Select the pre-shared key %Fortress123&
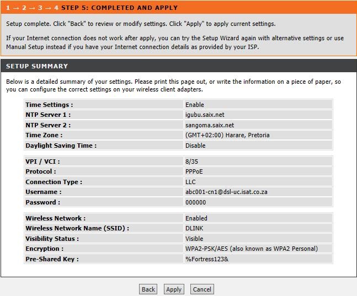357x296 pixels. pyautogui.click(x=207, y=259)
